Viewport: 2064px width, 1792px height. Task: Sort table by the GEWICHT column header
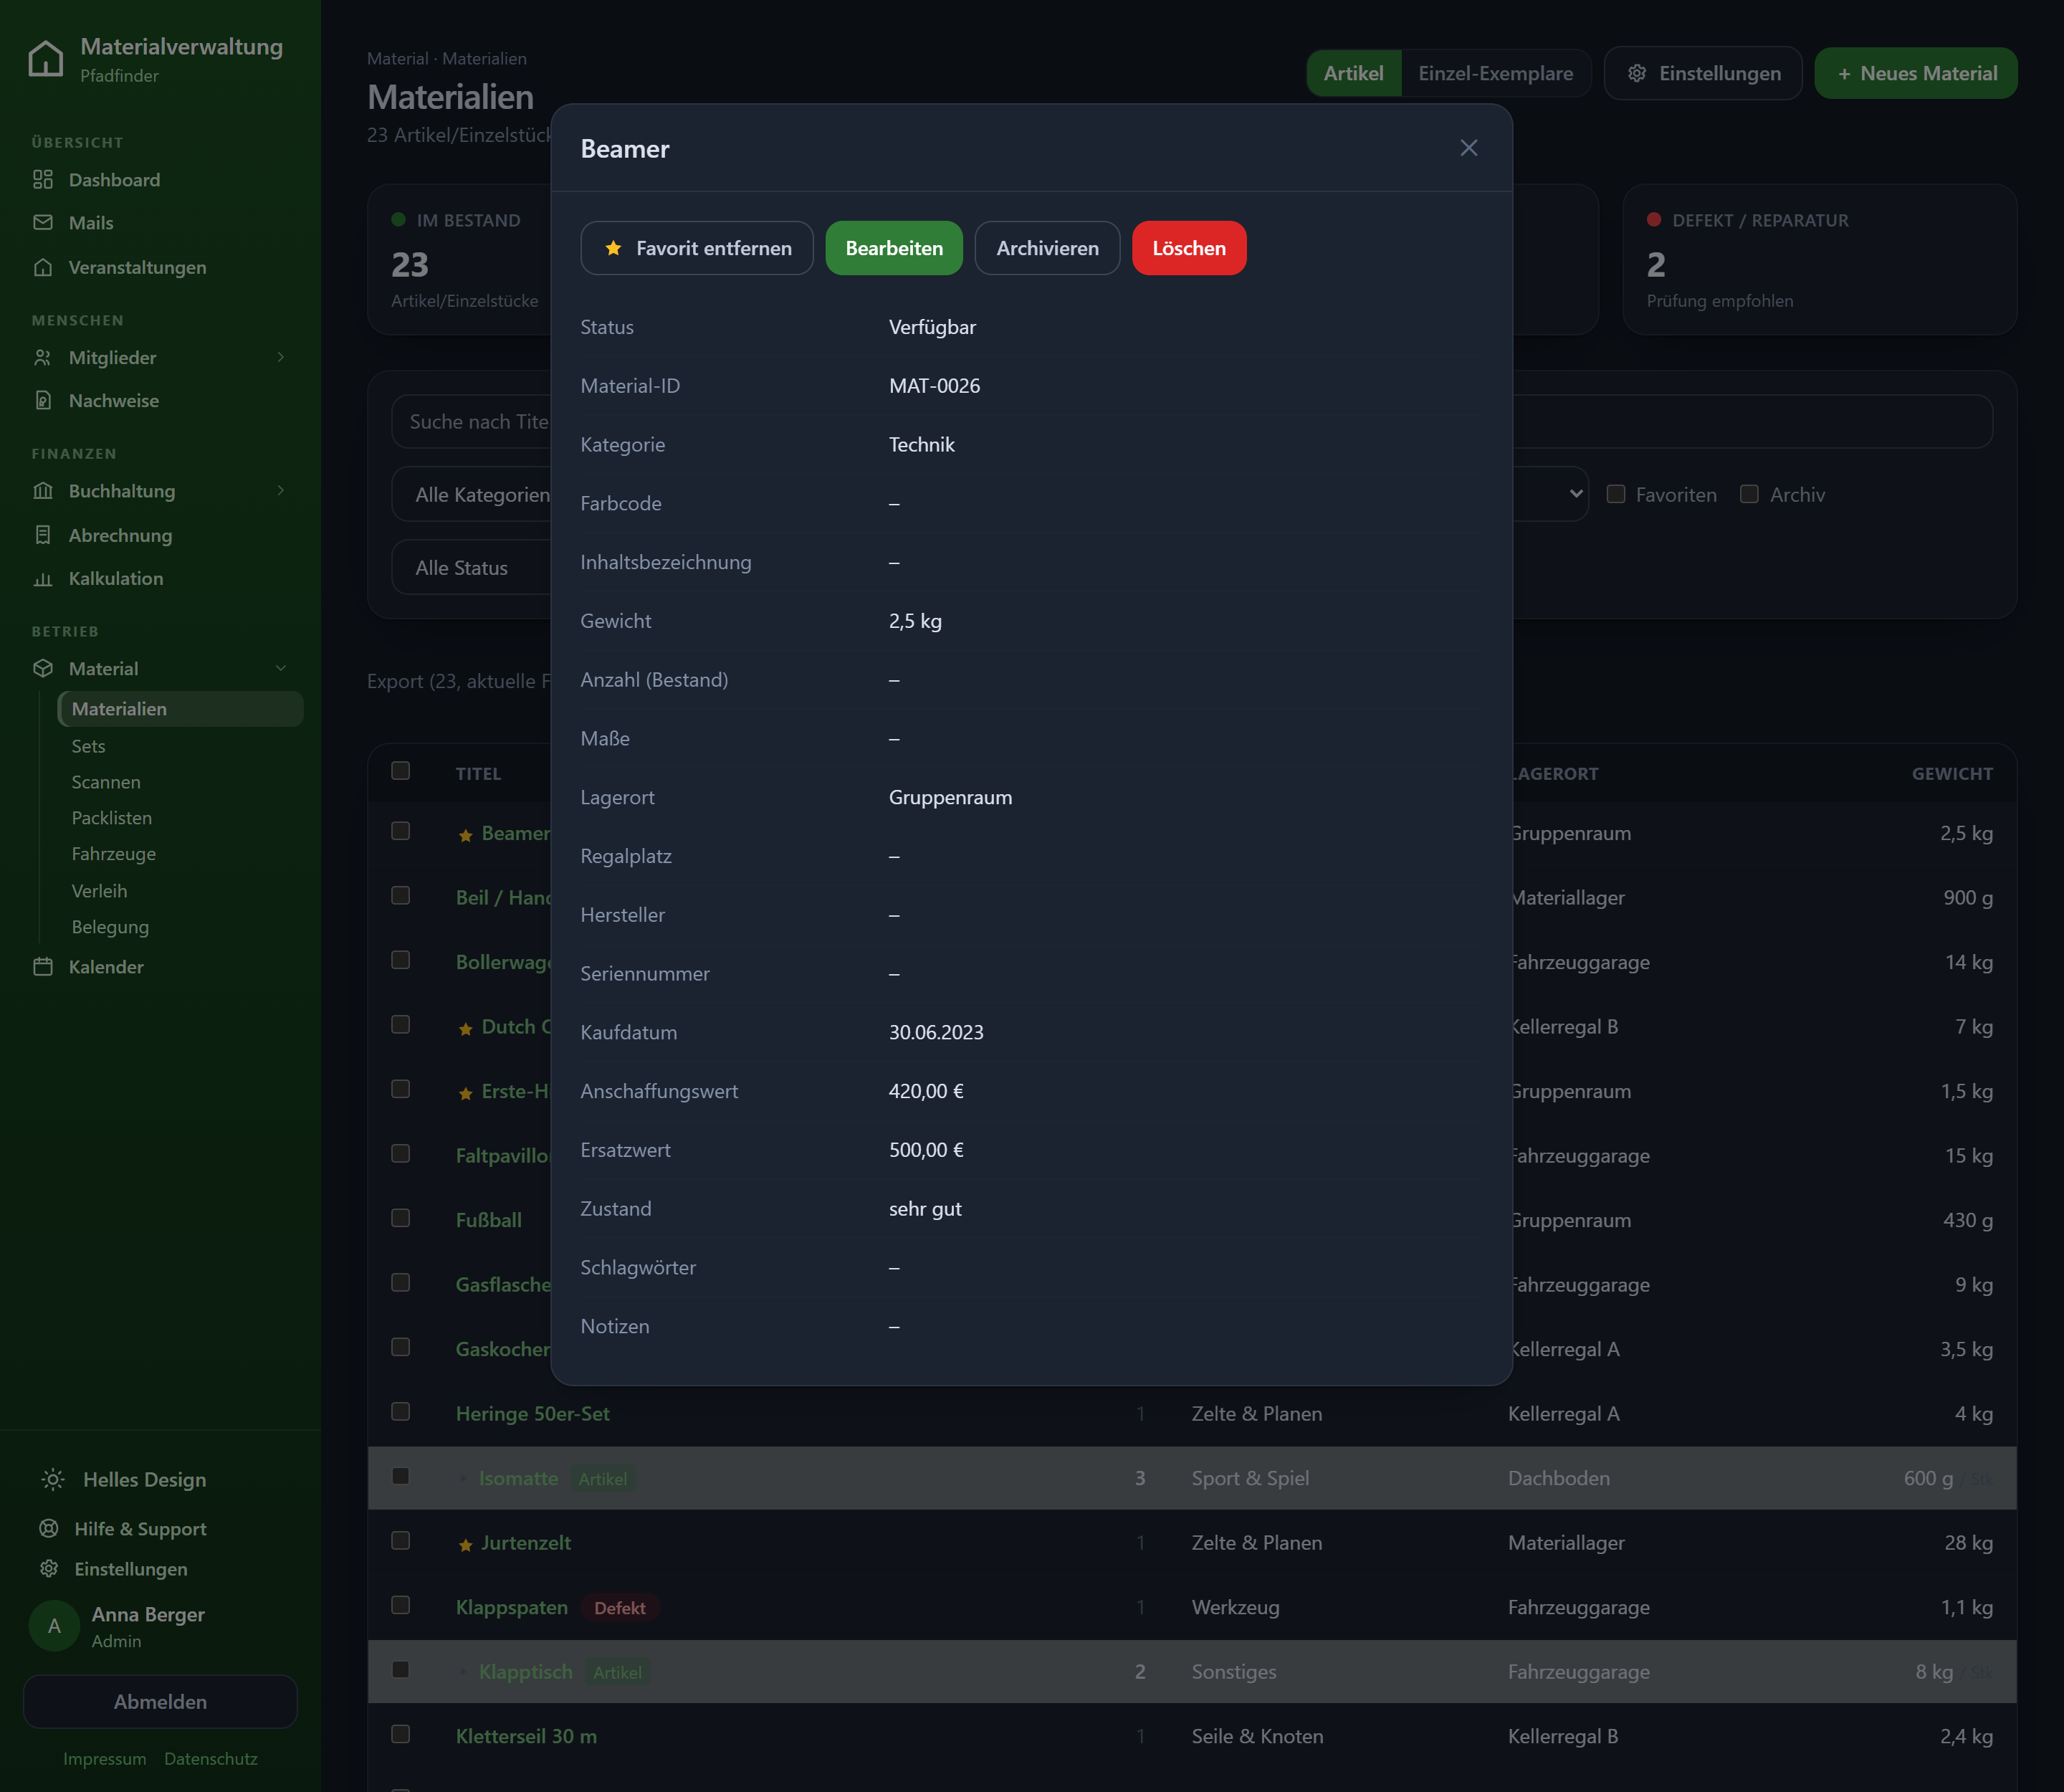1952,773
